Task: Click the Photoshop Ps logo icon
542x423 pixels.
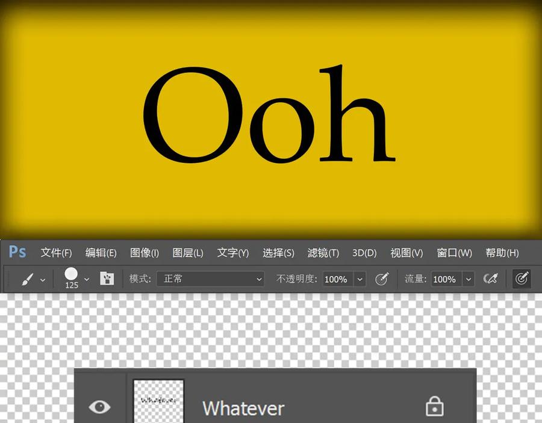Action: point(17,252)
